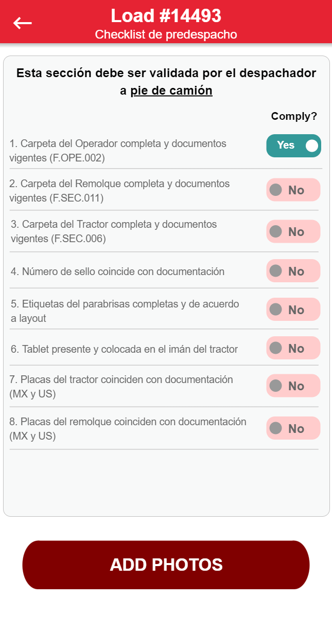Toggle Placas del tractor compliance switch
332x617 pixels.
(x=293, y=386)
